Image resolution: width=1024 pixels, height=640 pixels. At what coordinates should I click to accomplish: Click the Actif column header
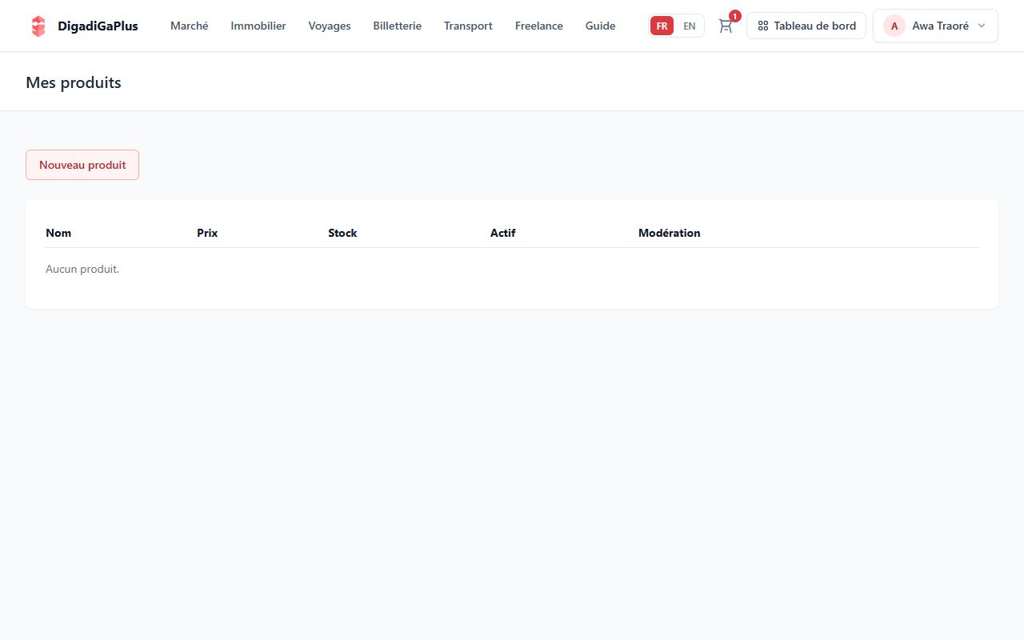pyautogui.click(x=502, y=233)
